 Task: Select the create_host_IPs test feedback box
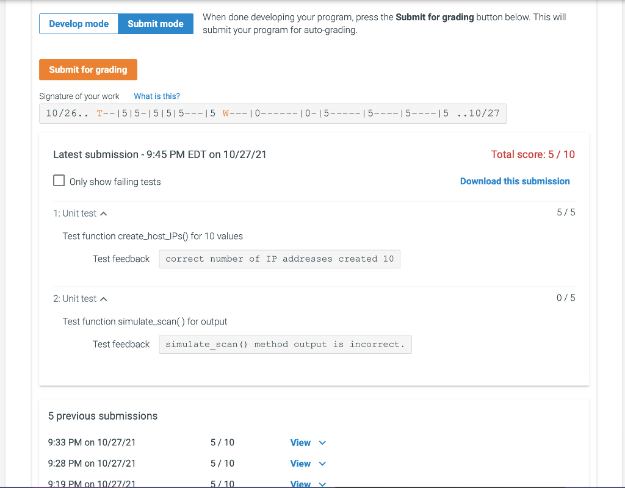pyautogui.click(x=279, y=259)
